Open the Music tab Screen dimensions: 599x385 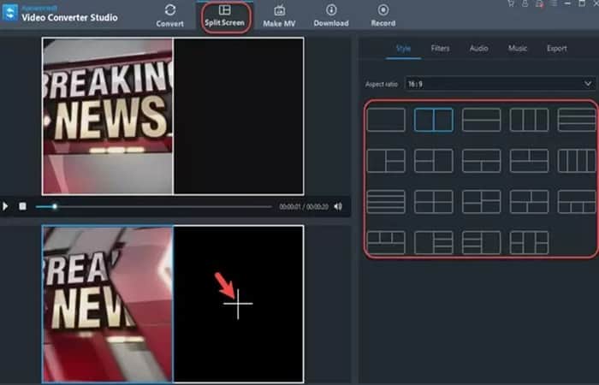click(518, 49)
